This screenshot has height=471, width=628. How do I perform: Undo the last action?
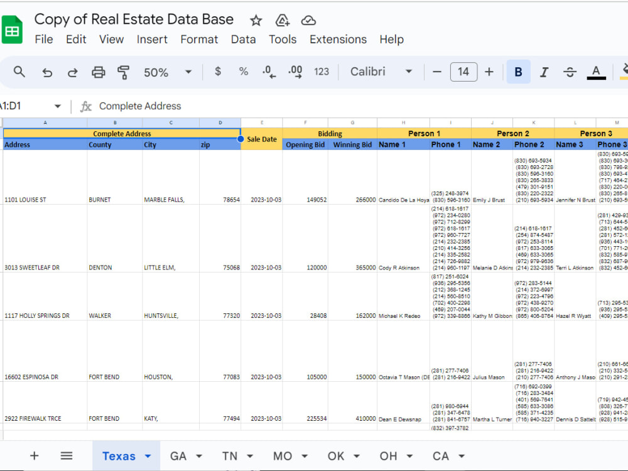(46, 72)
